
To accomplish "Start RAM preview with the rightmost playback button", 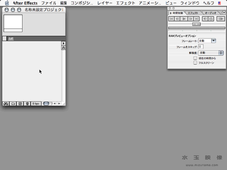I will click(221, 19).
